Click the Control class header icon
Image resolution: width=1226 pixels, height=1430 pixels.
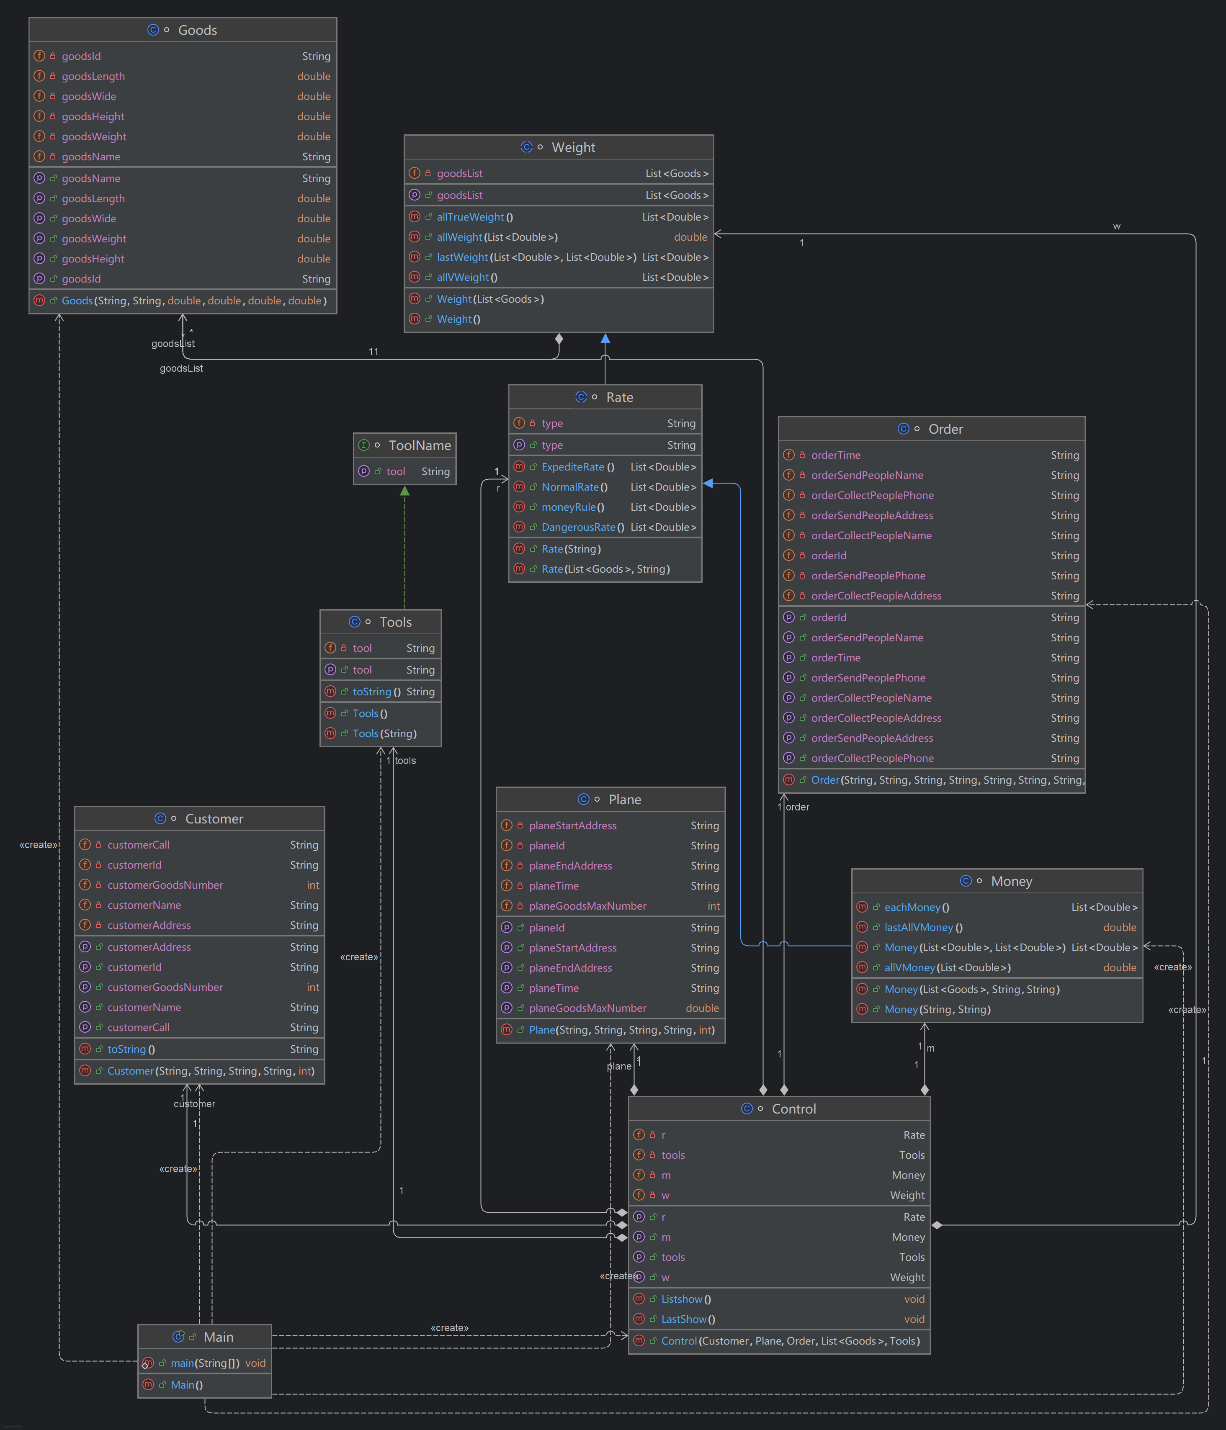click(746, 1109)
